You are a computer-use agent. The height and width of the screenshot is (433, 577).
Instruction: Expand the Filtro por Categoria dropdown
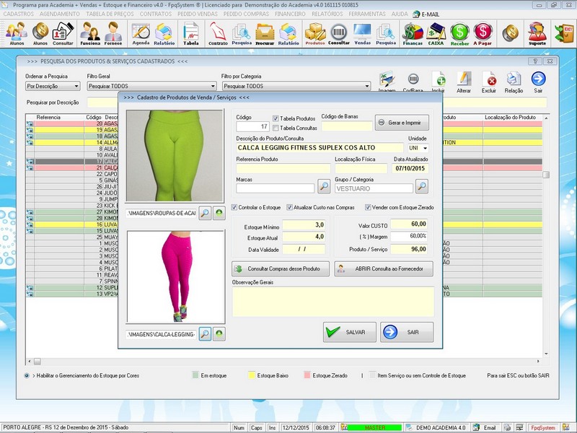click(366, 86)
